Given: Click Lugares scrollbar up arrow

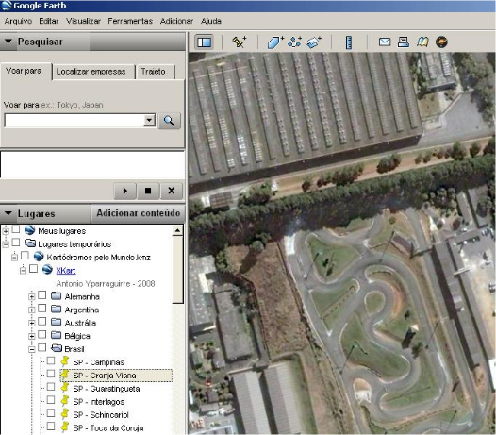Looking at the screenshot, I should point(178,230).
